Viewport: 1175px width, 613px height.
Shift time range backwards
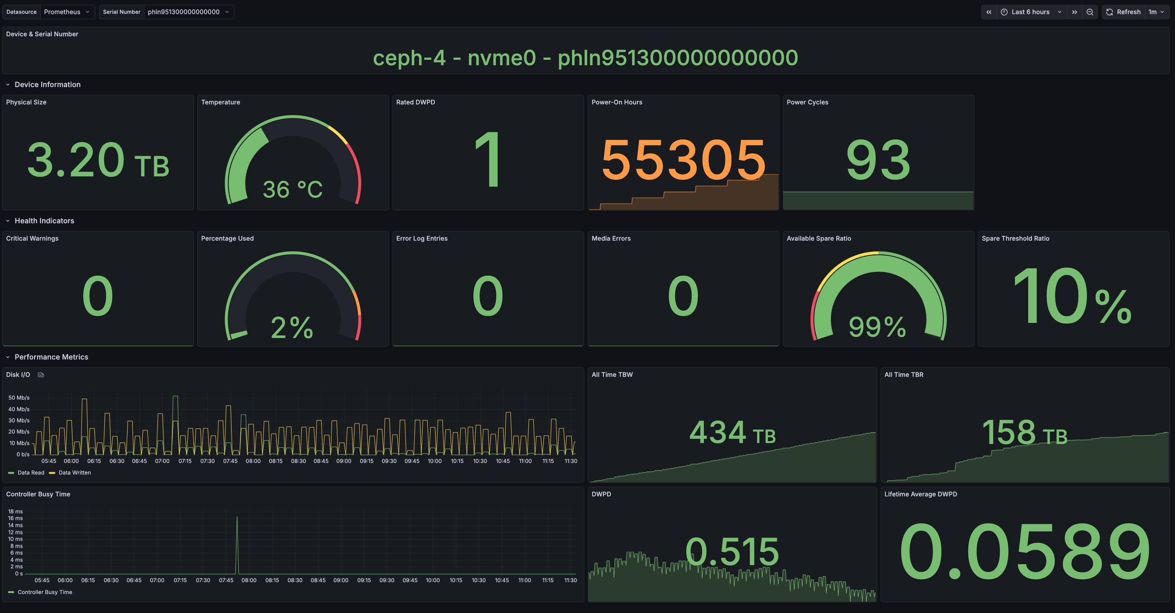point(989,12)
